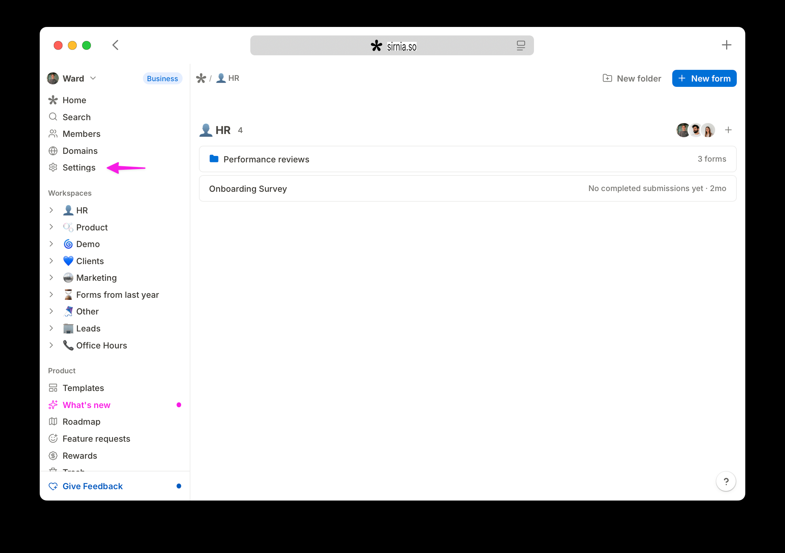Image resolution: width=785 pixels, height=553 pixels.
Task: Select the Clients workspace label
Action: click(90, 261)
